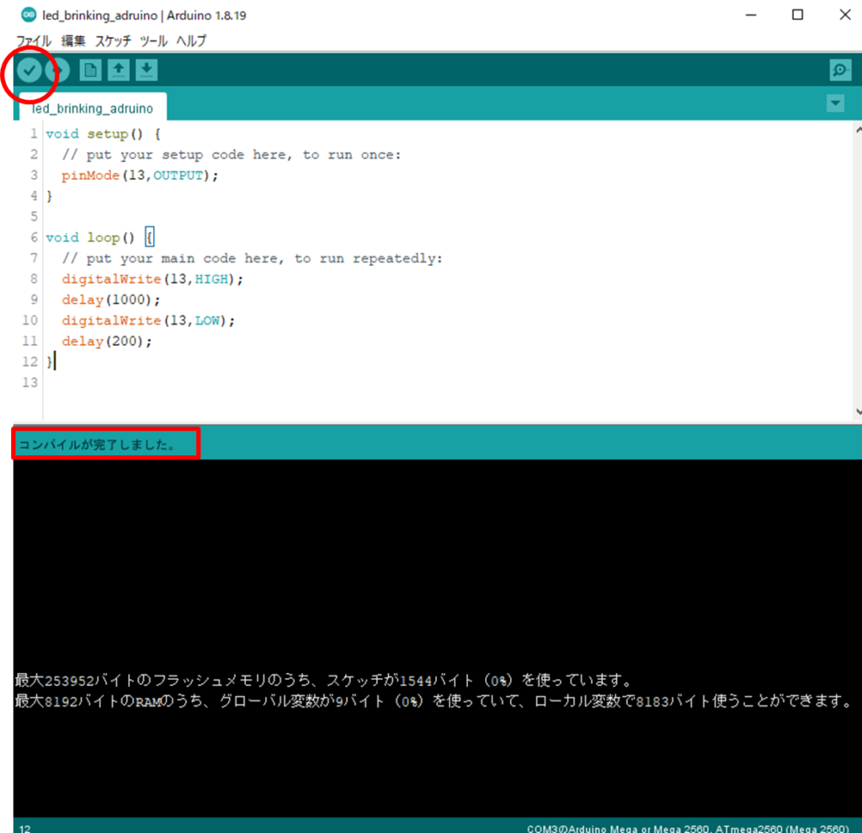Image resolution: width=862 pixels, height=833 pixels.
Task: Click the 'delay(1000);' line
Action: [111, 300]
